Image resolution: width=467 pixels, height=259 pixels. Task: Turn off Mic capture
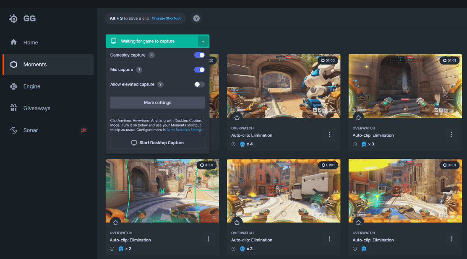tap(199, 70)
